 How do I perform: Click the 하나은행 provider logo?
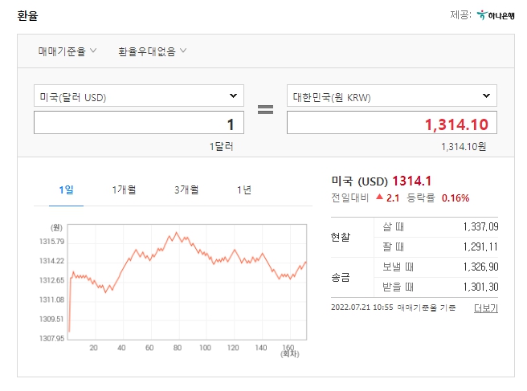(x=496, y=15)
